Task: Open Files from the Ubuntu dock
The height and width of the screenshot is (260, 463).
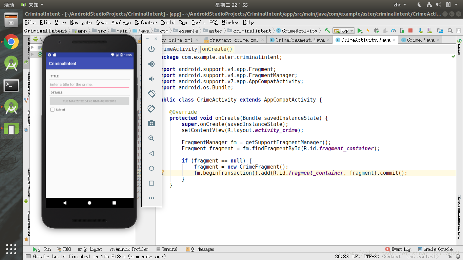Action: coord(11,20)
